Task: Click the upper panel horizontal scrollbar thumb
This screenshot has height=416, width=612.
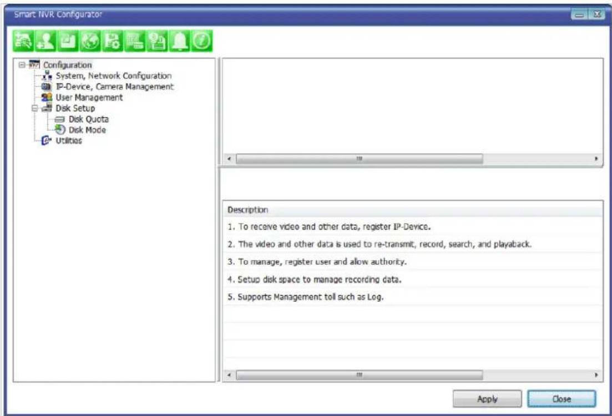Action: (360, 159)
